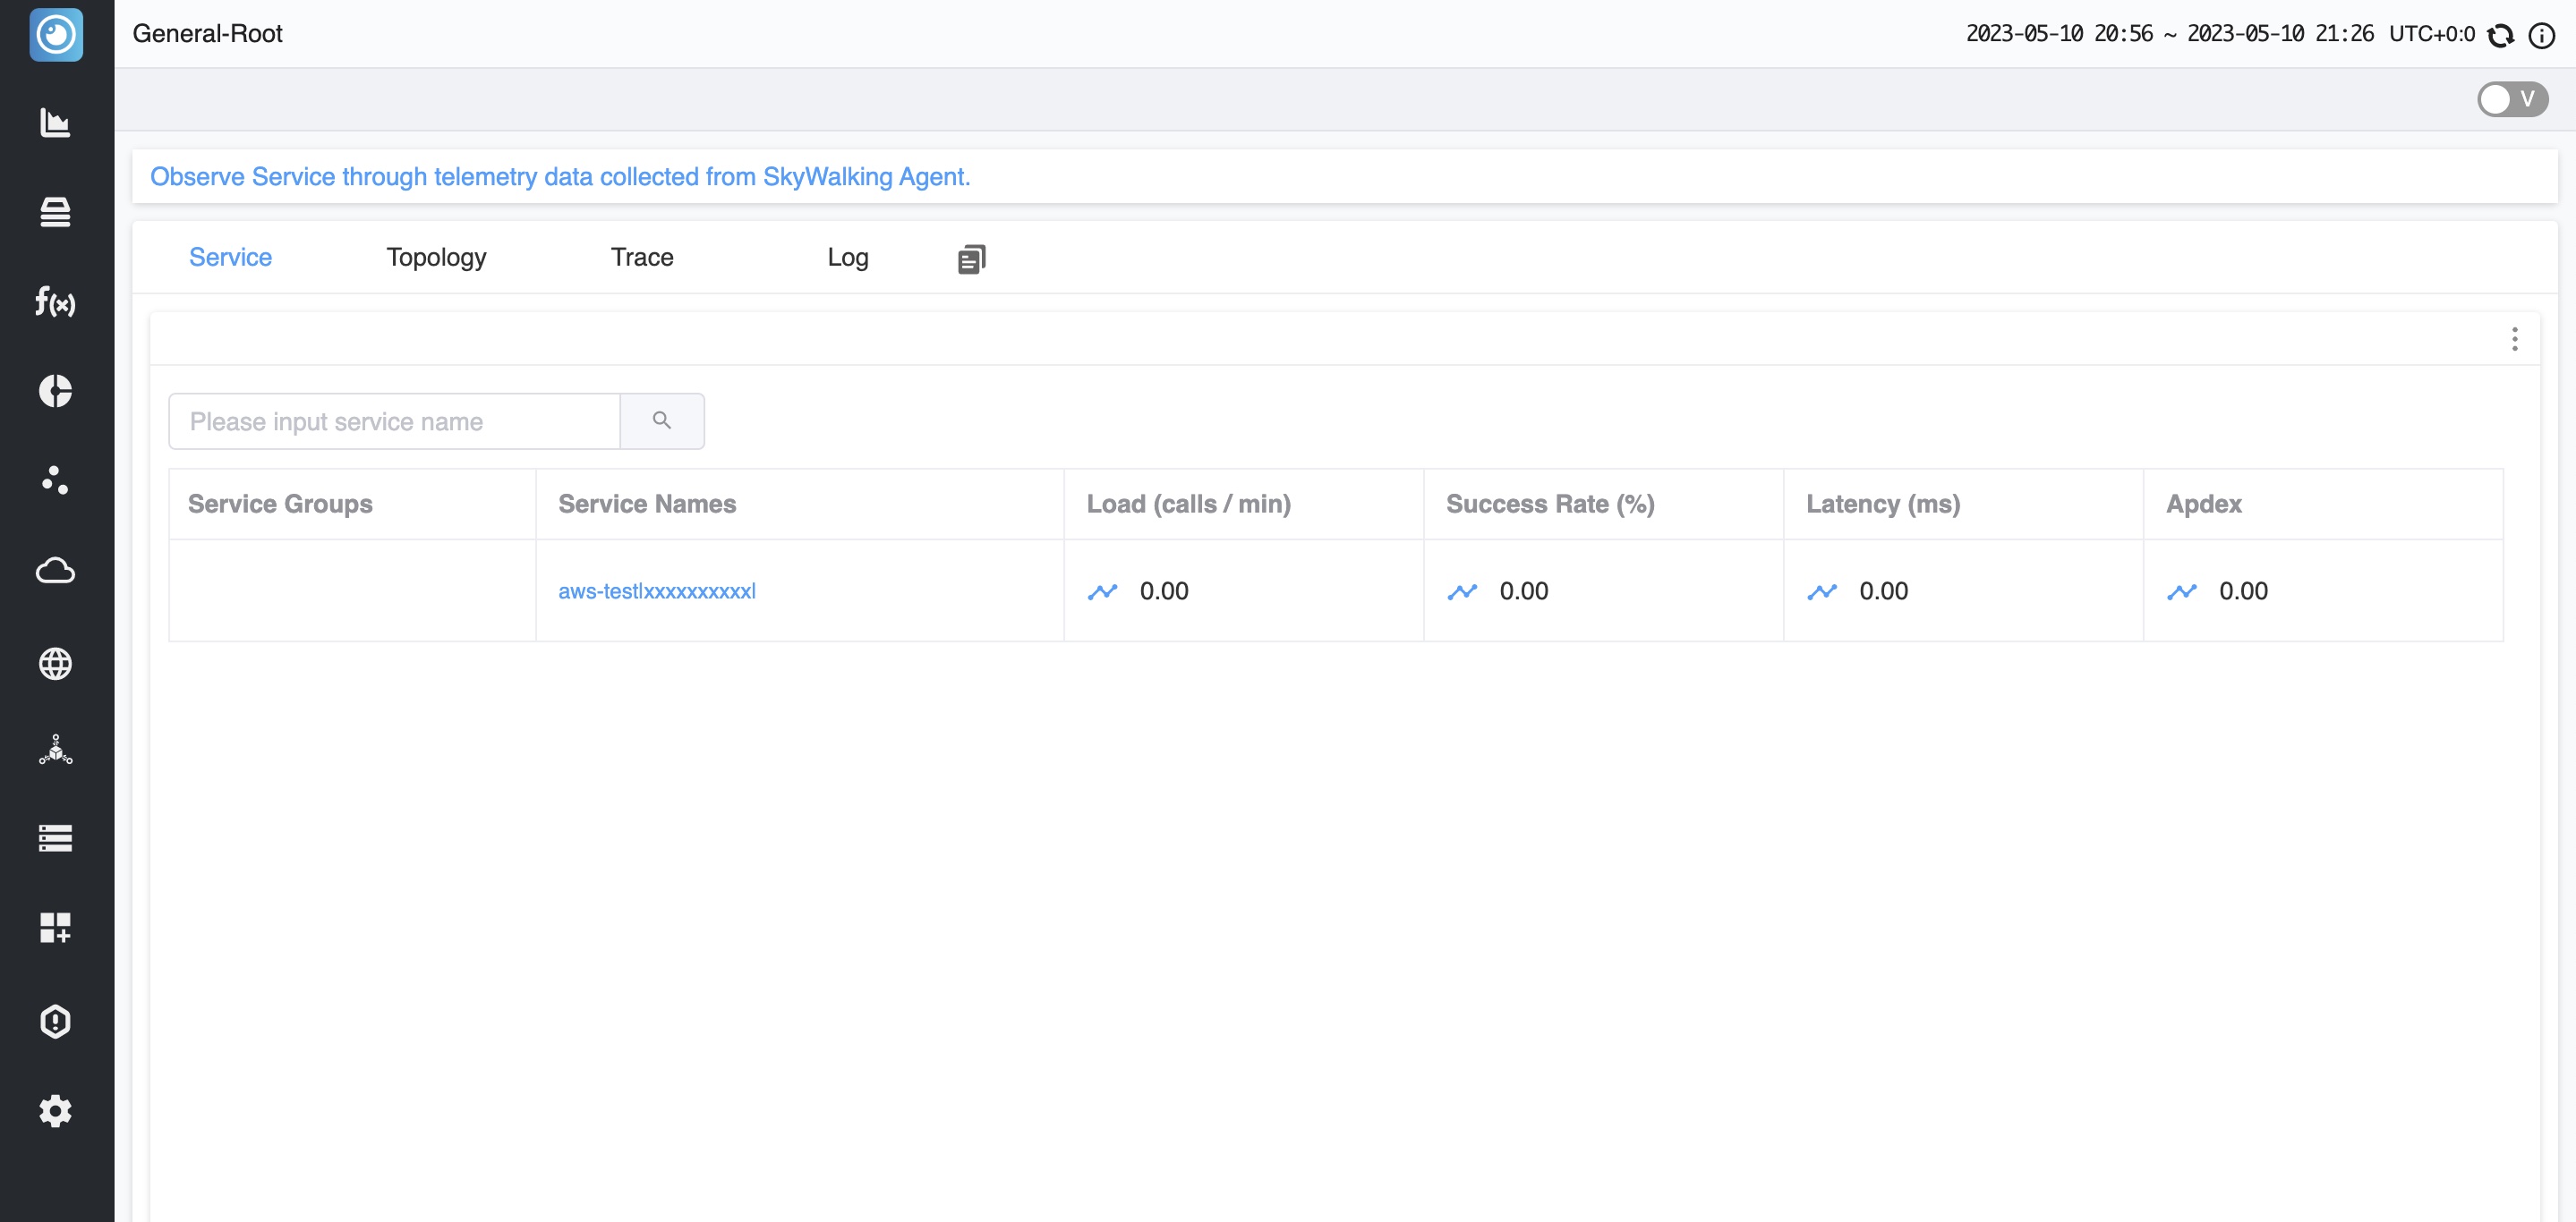This screenshot has width=2576, height=1222.
Task: Show the Load trend chart icon
Action: (x=1102, y=591)
